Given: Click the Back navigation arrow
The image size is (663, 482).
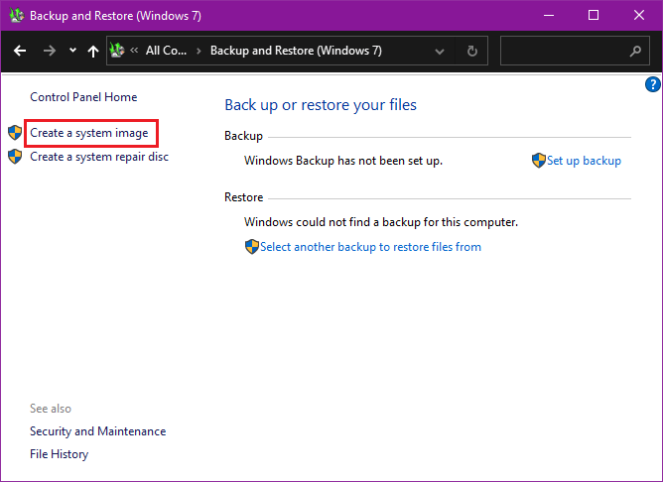Looking at the screenshot, I should pos(20,51).
